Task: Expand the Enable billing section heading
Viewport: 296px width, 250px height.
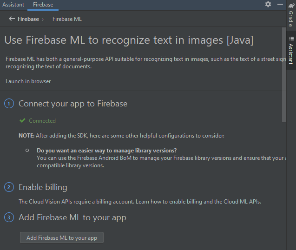Action: click(x=43, y=187)
